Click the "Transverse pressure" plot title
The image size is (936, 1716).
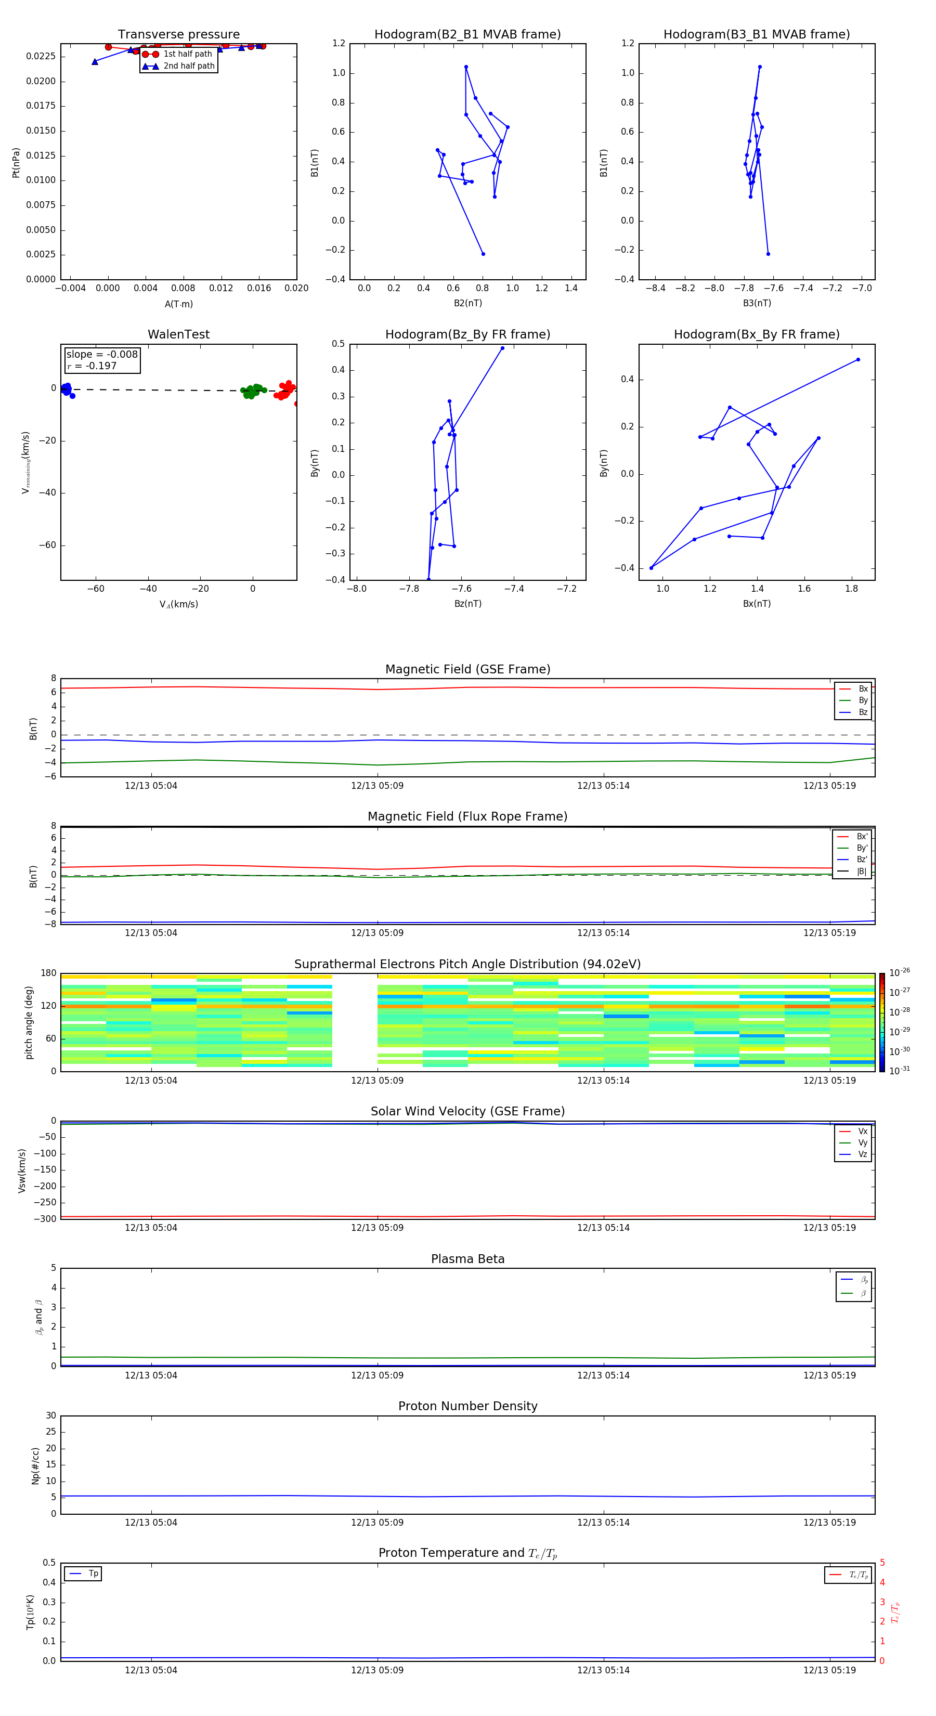(x=178, y=35)
